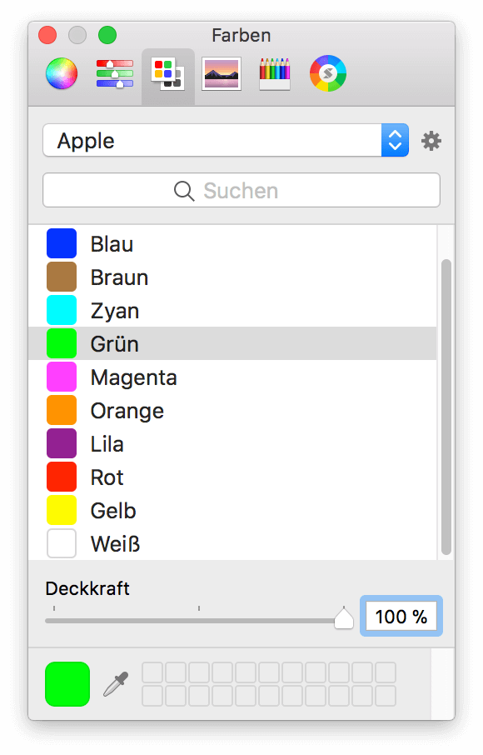Select the Lila color entry

point(232,443)
